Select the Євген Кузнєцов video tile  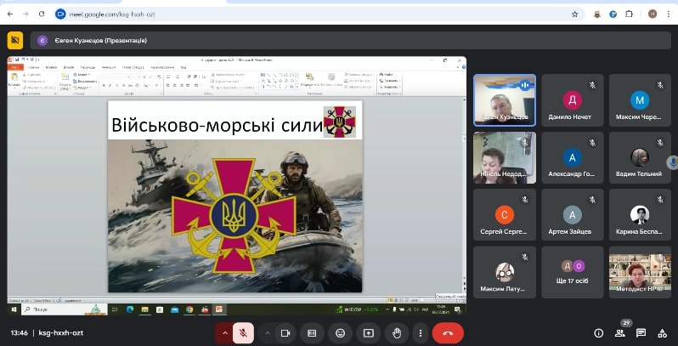pos(505,100)
